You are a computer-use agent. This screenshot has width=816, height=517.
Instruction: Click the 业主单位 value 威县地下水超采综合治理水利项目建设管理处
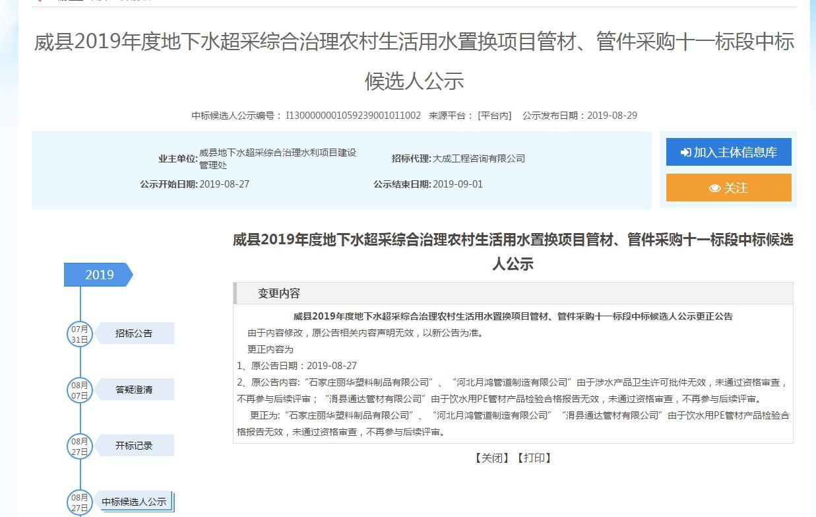(278, 158)
